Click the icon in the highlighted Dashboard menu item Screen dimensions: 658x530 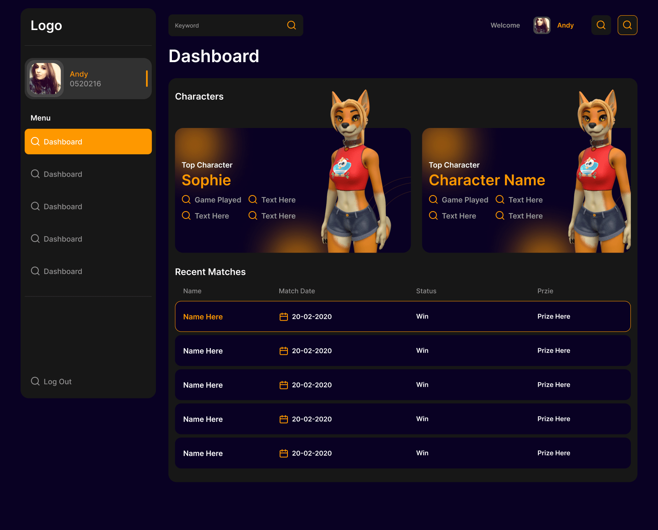pos(35,142)
